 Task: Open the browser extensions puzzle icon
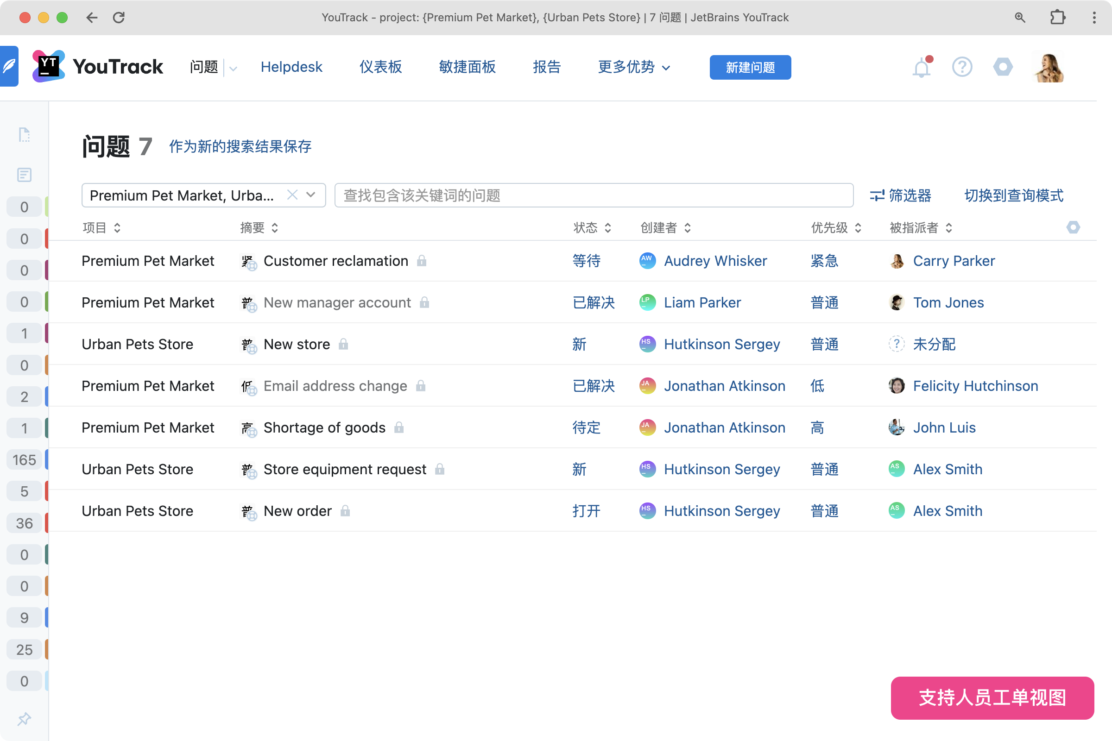click(1057, 18)
